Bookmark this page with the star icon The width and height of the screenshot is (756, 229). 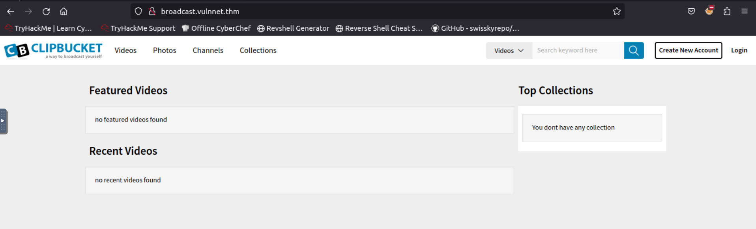click(x=617, y=11)
